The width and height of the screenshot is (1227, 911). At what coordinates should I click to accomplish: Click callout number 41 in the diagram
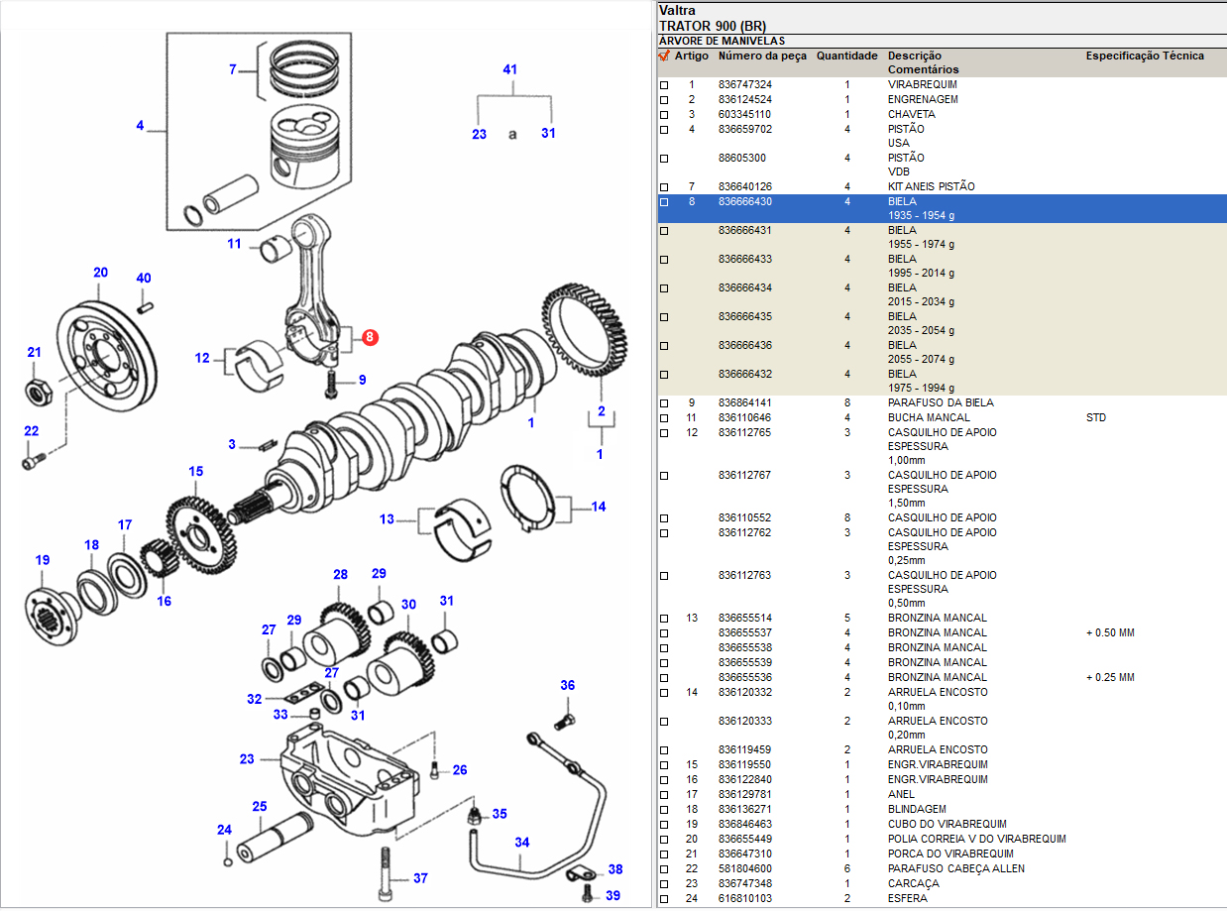click(510, 70)
